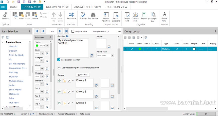This screenshot has height=116, width=218.
Task: Enable the Navigate active checkbox
Action: [x=73, y=31]
